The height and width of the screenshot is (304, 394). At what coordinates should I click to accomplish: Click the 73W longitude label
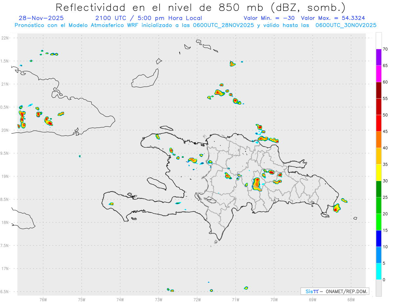[x=159, y=299]
